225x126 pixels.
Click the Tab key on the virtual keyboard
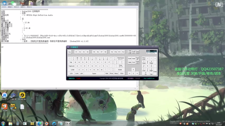point(71,62)
